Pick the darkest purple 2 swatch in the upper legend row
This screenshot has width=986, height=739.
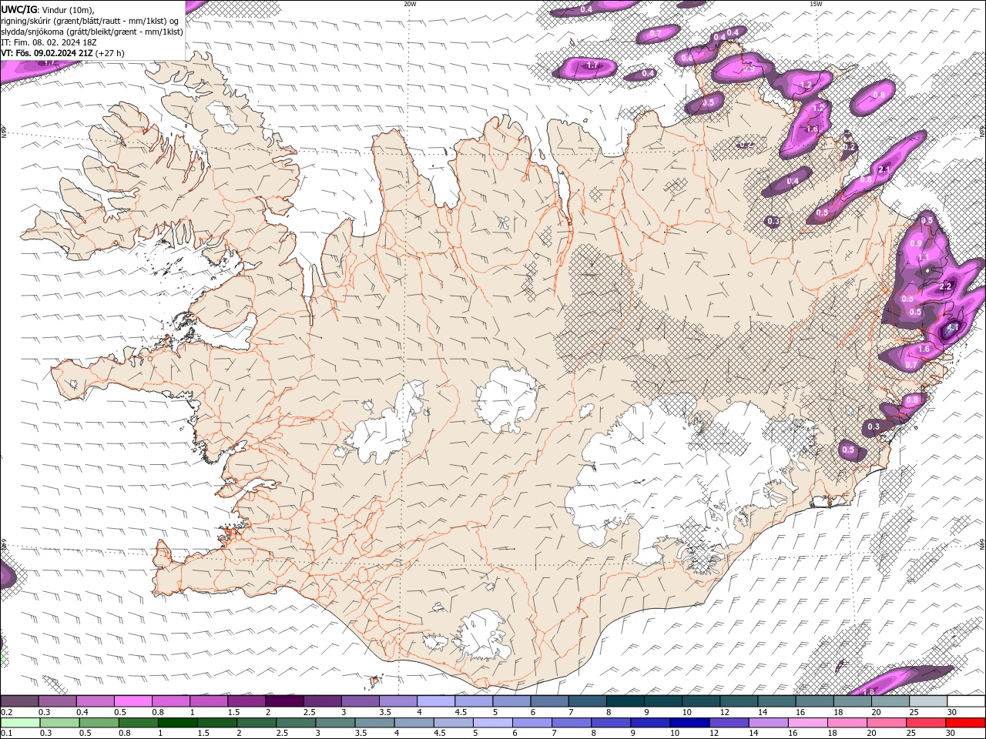pos(284,701)
